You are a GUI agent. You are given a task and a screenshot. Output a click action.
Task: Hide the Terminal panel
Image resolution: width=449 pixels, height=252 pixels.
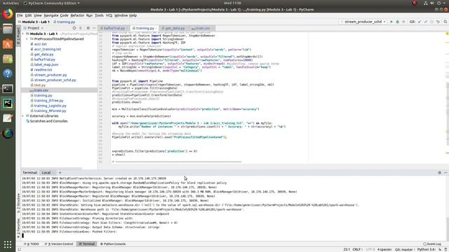[x=445, y=173]
